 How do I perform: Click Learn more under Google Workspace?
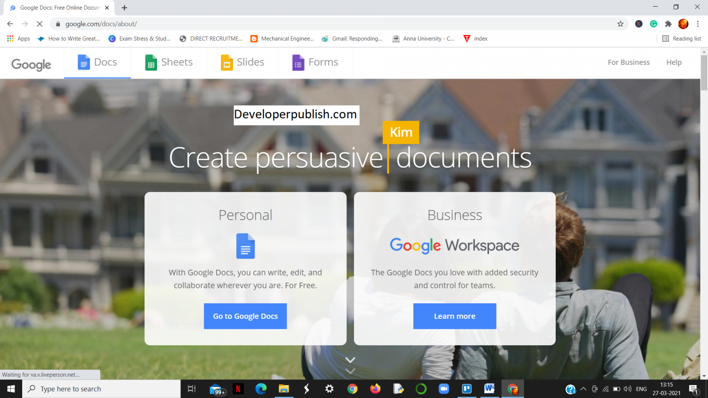(x=454, y=316)
